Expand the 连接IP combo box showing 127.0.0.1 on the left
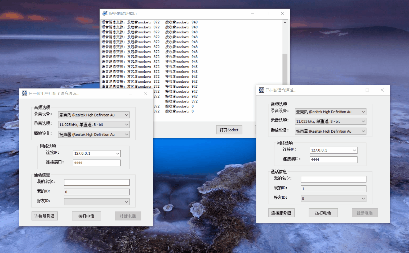The image size is (409, 253). pyautogui.click(x=117, y=153)
